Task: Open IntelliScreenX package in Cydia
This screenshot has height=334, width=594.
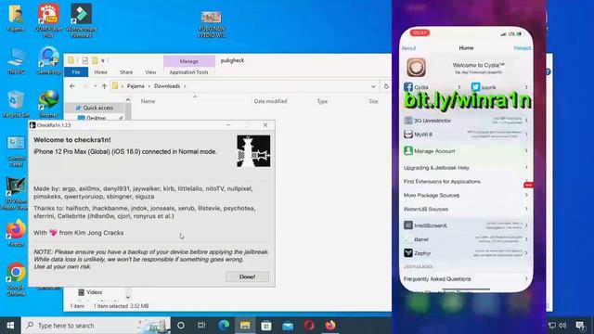Action: pyautogui.click(x=466, y=225)
